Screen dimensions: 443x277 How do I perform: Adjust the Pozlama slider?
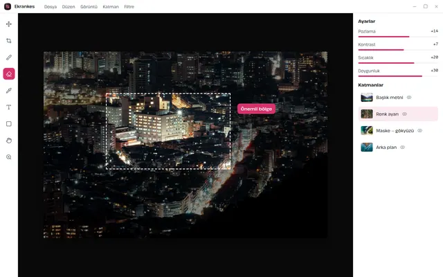[x=398, y=37]
